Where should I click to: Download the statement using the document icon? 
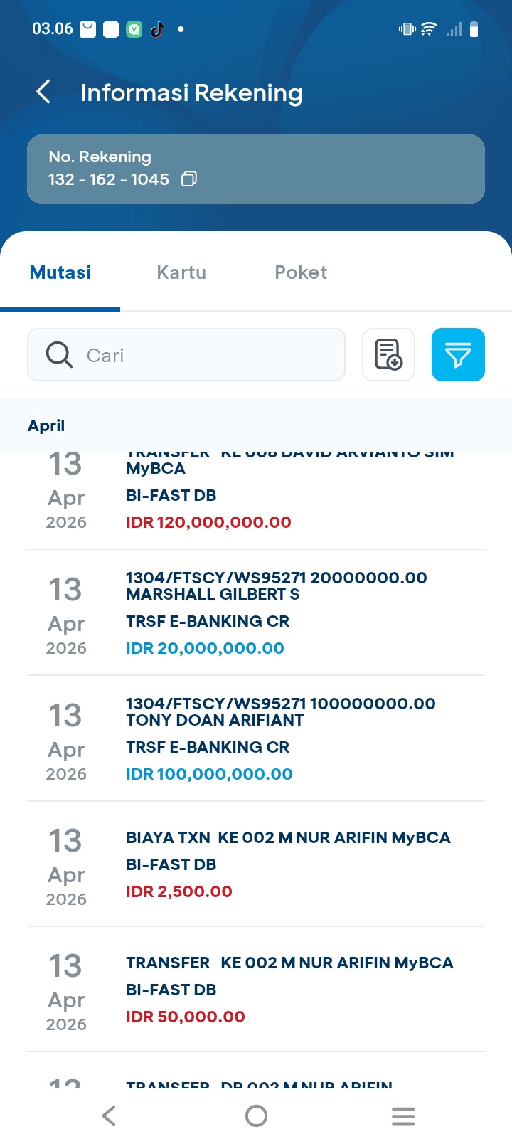coord(388,354)
